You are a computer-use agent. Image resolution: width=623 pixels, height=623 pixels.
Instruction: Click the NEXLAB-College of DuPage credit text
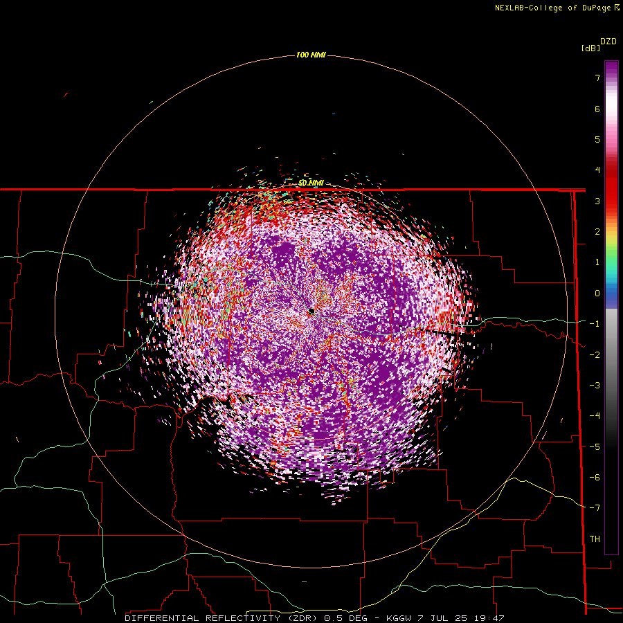tap(557, 8)
